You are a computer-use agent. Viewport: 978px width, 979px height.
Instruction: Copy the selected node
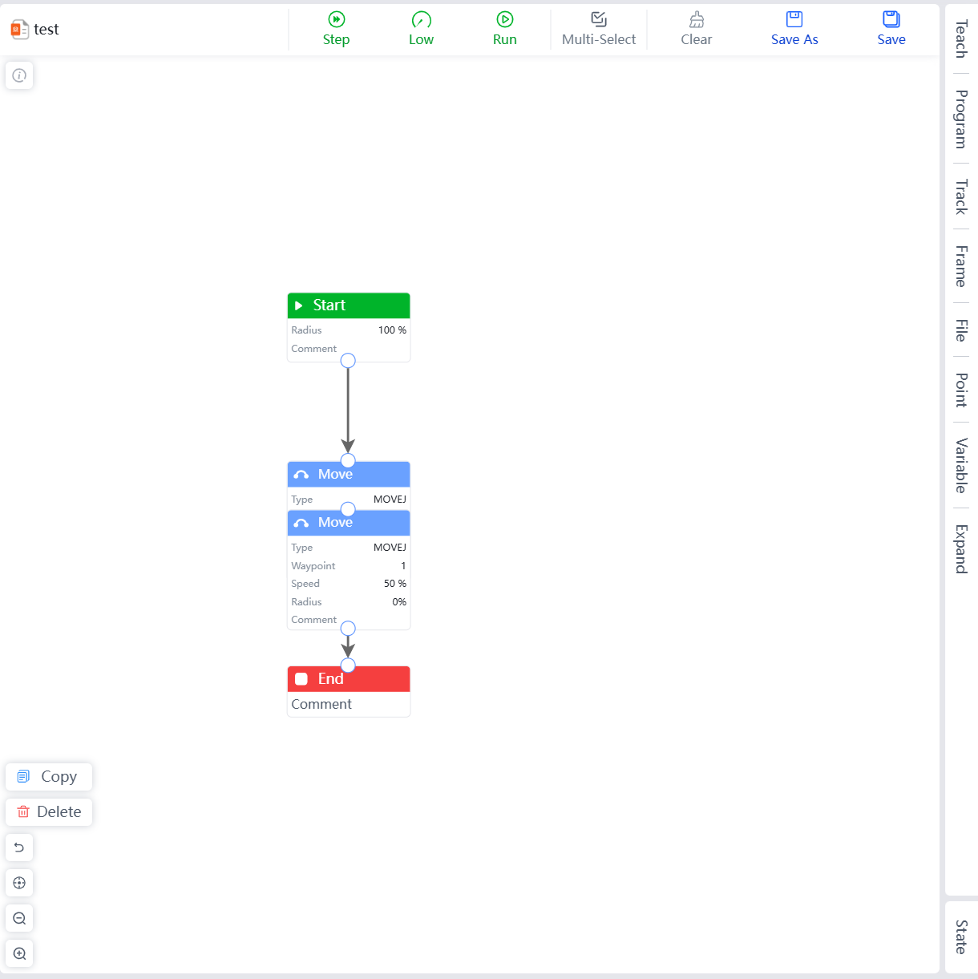(49, 776)
